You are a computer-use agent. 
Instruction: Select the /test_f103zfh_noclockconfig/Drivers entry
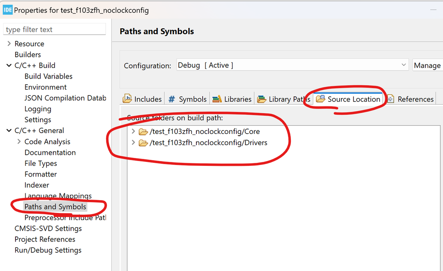click(x=208, y=142)
